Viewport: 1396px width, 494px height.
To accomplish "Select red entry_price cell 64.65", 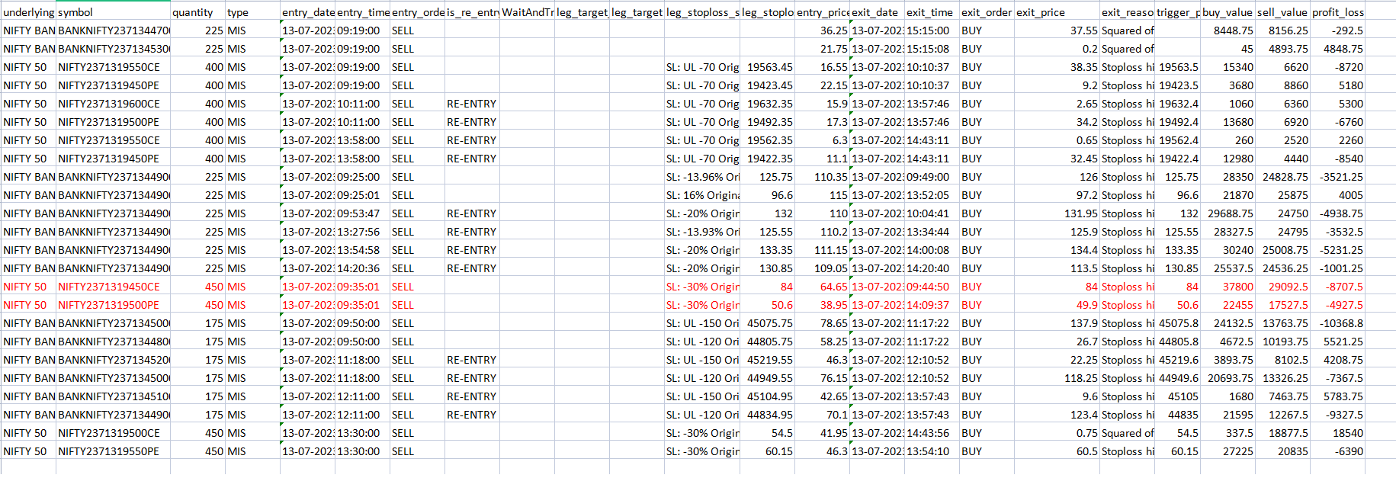I will (x=822, y=287).
